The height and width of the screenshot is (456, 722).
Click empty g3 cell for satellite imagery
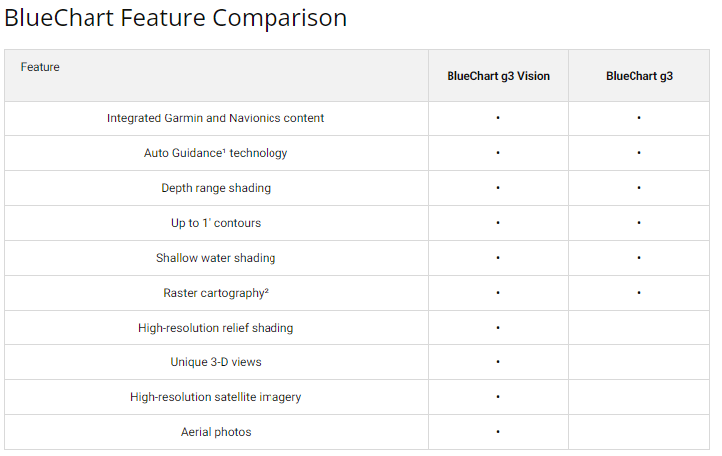click(638, 397)
